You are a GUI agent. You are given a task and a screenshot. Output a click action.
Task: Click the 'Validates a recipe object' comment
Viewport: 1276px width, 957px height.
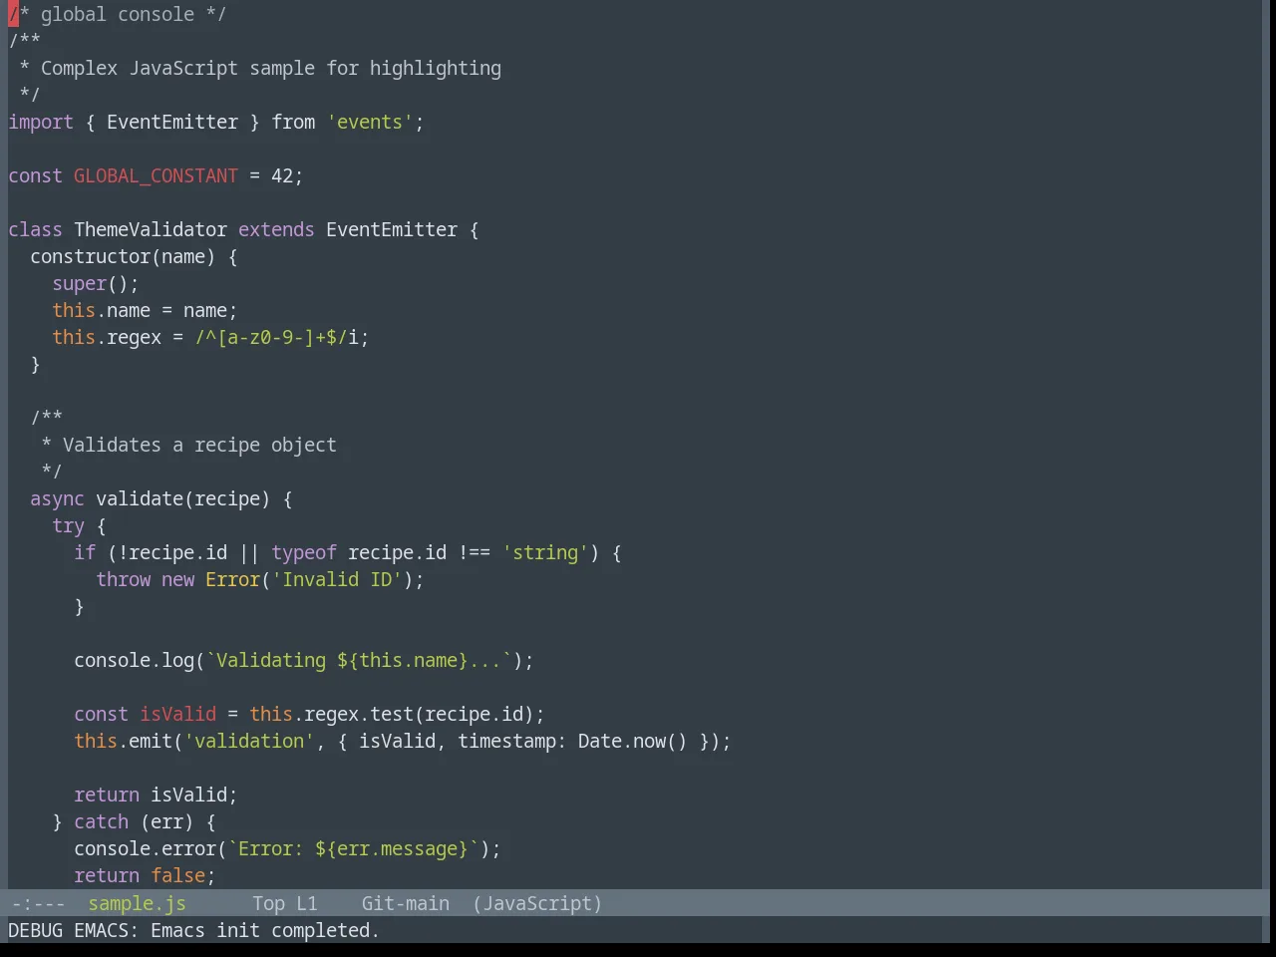point(199,445)
